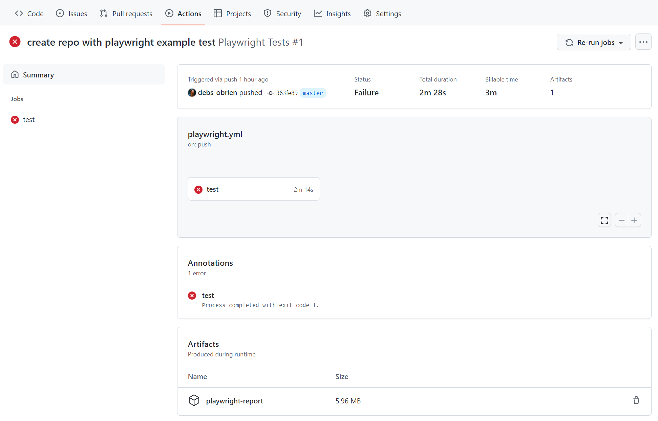Download the playwright-report artifact

pos(234,401)
